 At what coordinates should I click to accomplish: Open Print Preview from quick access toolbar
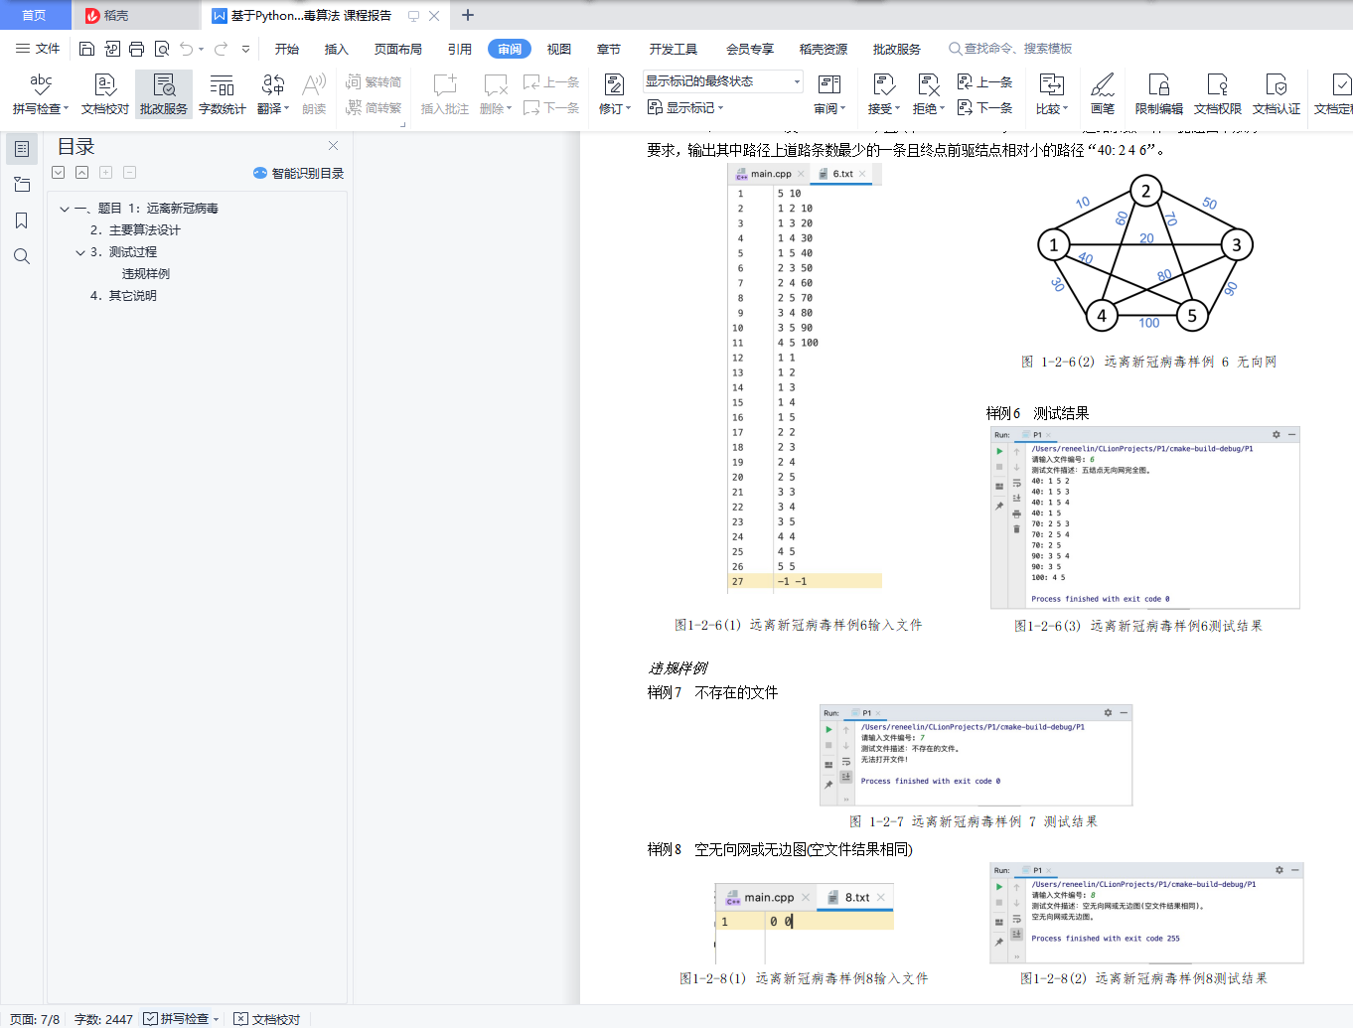pos(162,49)
